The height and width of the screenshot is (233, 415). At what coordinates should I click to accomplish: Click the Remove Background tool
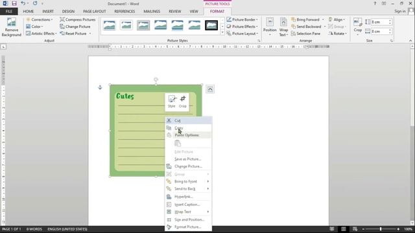[12, 27]
